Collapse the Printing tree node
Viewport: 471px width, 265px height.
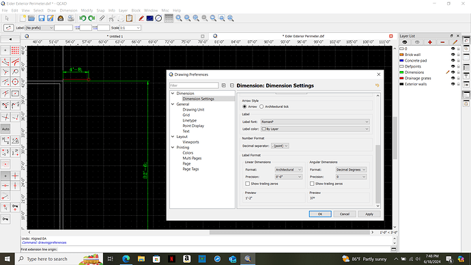coord(173,148)
